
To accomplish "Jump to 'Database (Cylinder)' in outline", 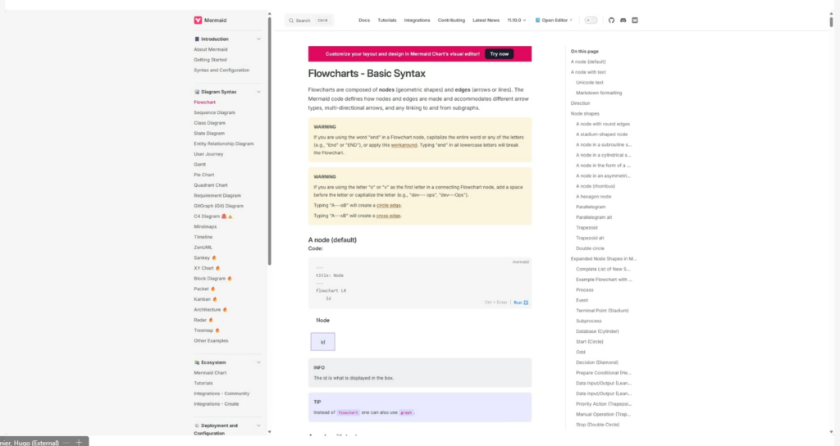I will coord(597,331).
